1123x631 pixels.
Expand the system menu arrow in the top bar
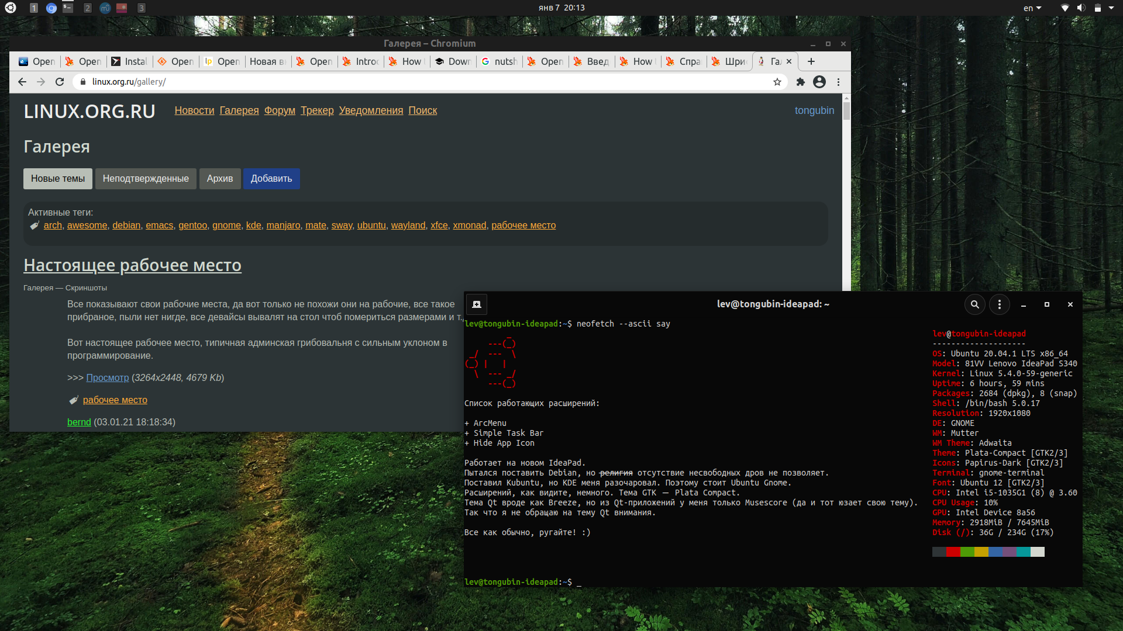[1111, 8]
